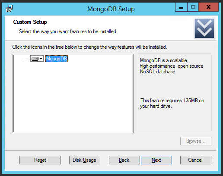Expand the feature install dropdown arrow
Image resolution: width=223 pixels, height=176 pixels.
41,59
